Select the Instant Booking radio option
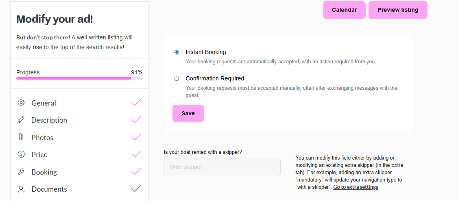The height and width of the screenshot is (201, 458). pyautogui.click(x=177, y=52)
